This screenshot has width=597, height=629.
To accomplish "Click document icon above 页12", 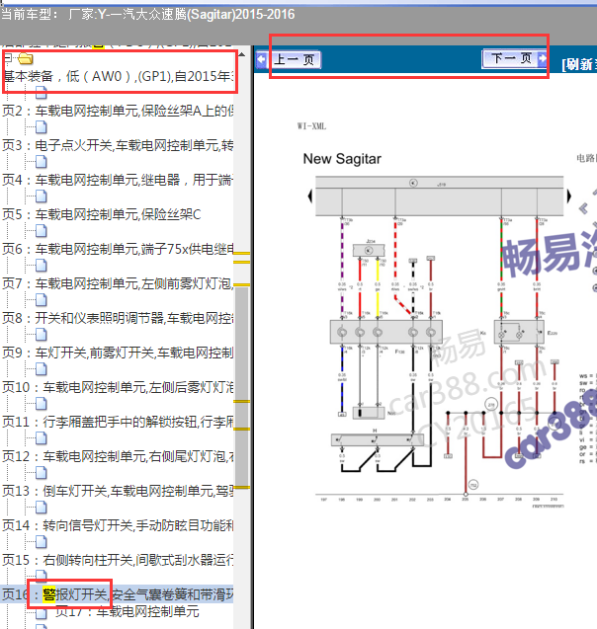I will pyautogui.click(x=41, y=438).
